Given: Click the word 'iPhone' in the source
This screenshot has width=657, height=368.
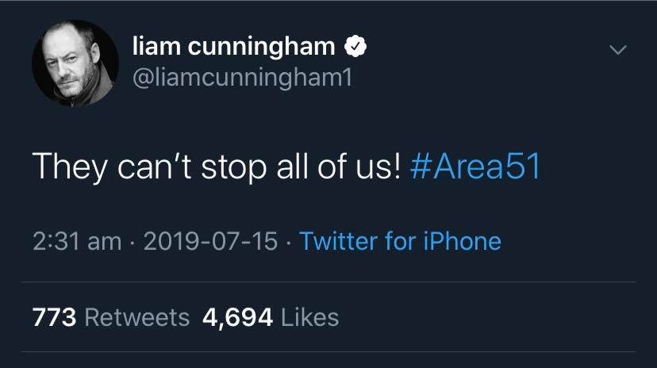Looking at the screenshot, I should click(x=462, y=241).
